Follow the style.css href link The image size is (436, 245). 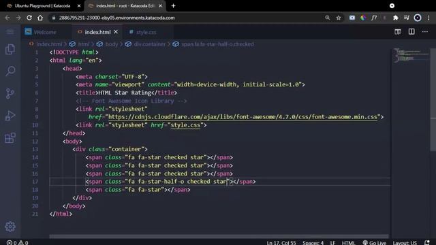[185, 125]
